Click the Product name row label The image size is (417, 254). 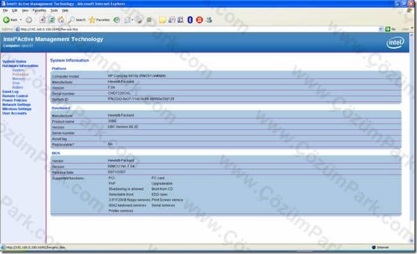click(x=63, y=122)
